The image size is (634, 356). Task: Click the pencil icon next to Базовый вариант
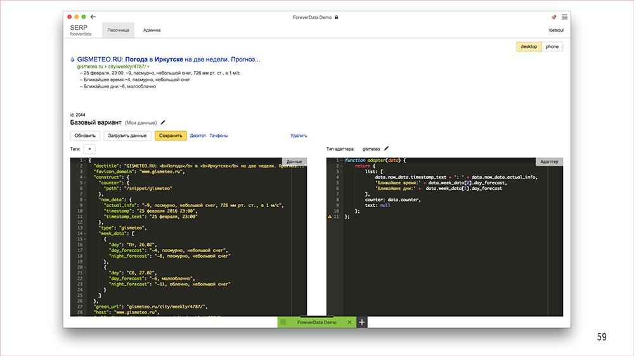(x=163, y=122)
